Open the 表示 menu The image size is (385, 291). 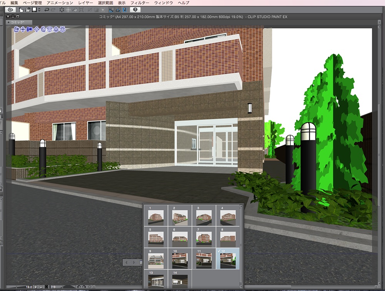[122, 3]
